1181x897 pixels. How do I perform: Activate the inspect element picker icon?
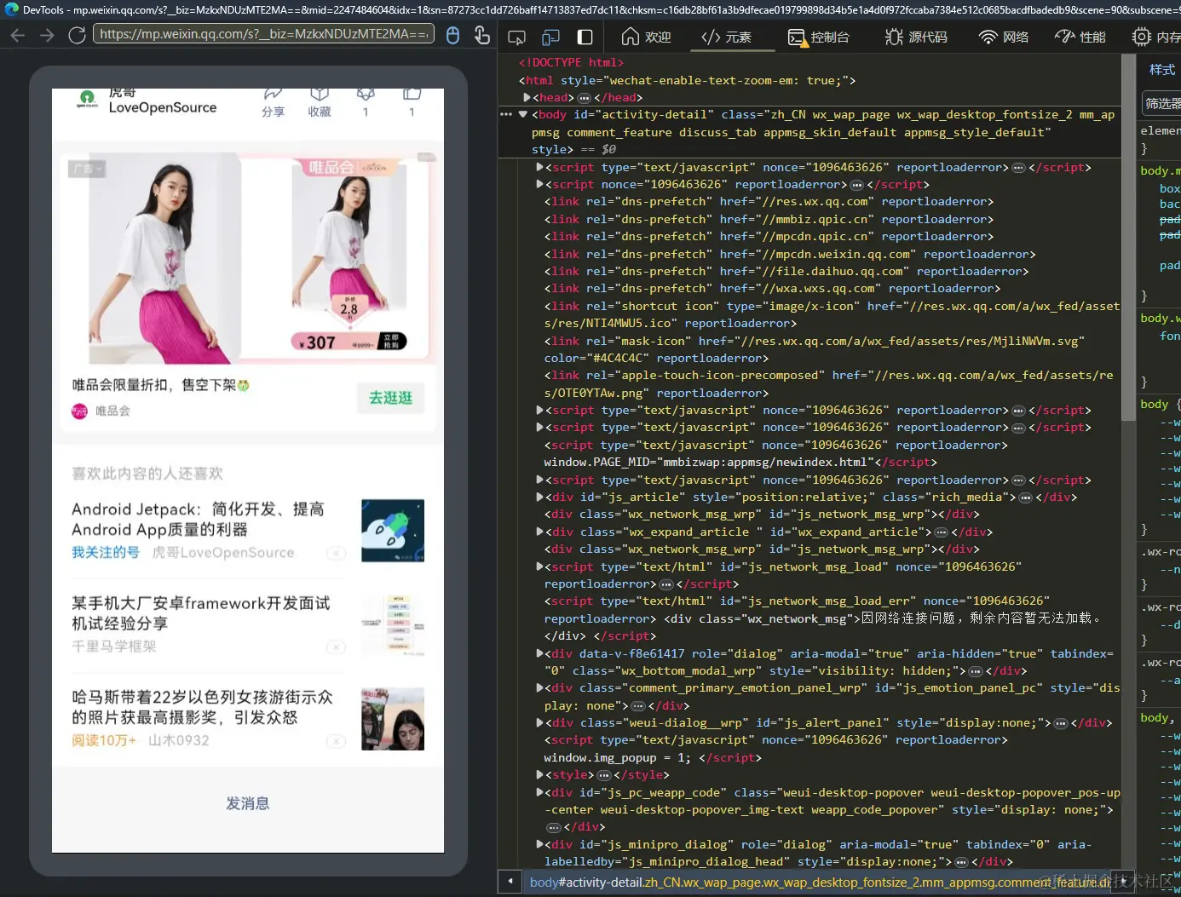click(516, 37)
